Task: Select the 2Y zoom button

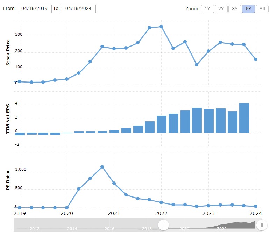Action: [x=221, y=9]
